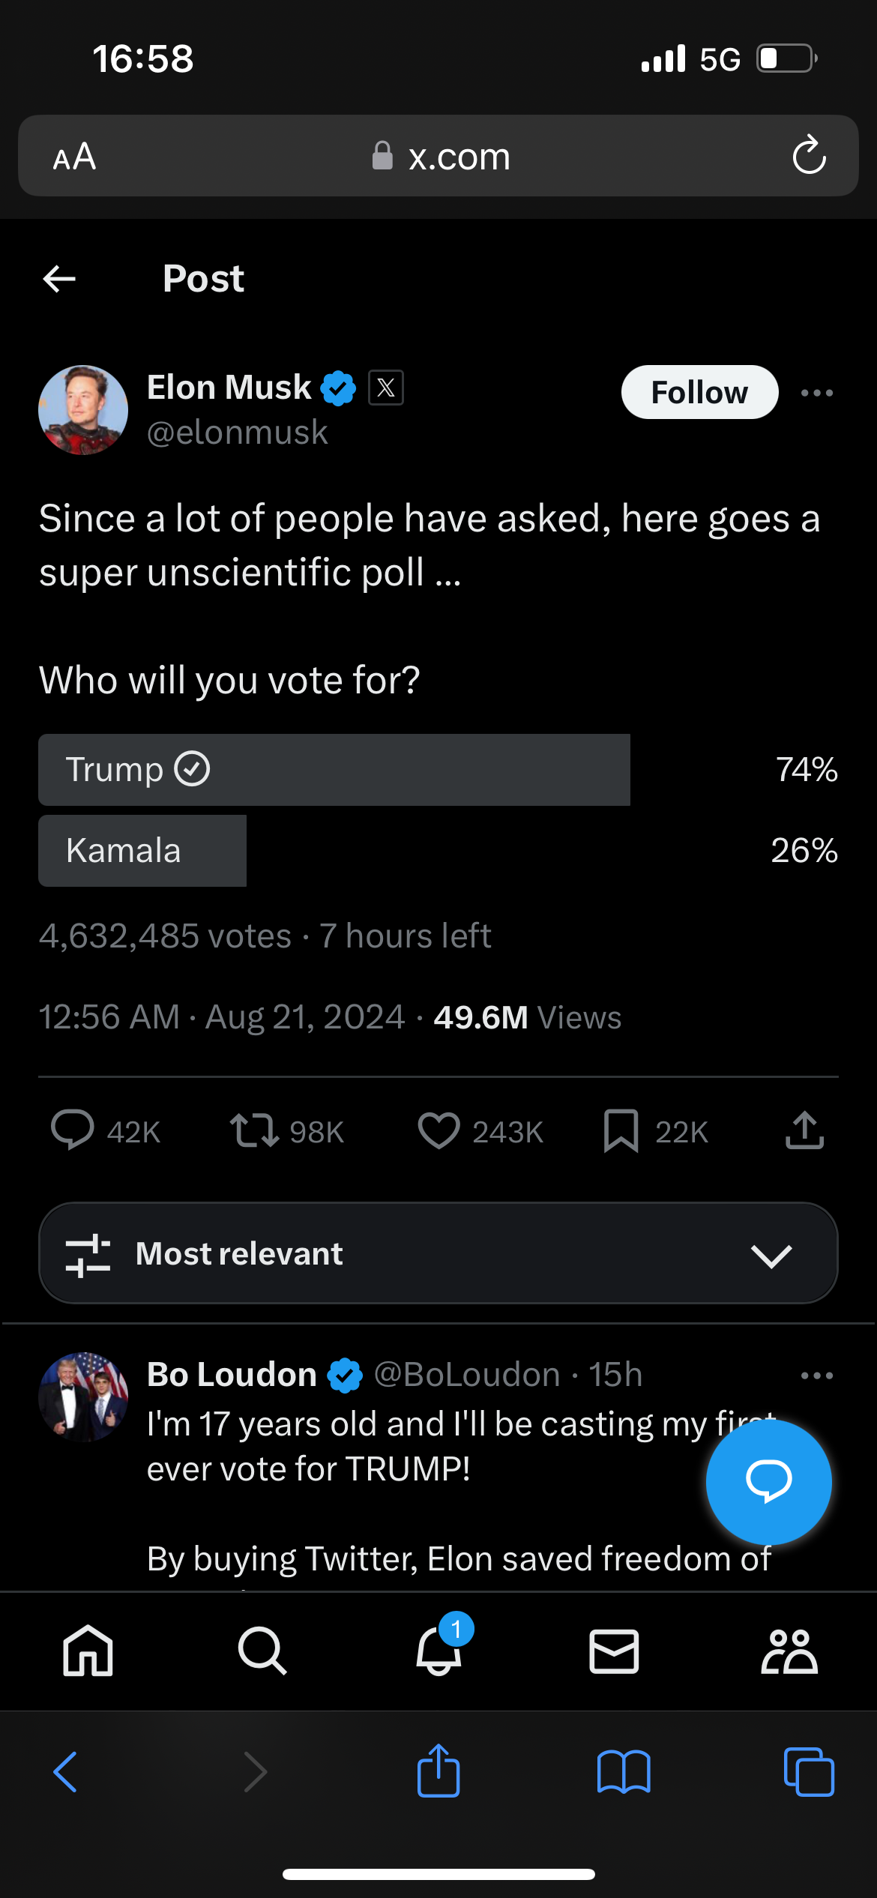
Task: Open the search magnifier tab
Action: [262, 1651]
